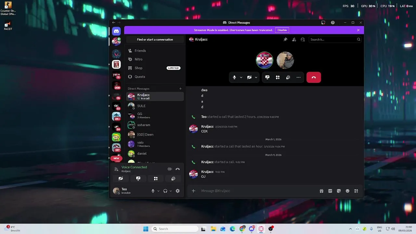Share your screen from call controls
Viewport: 416px width, 234px height.
pyautogui.click(x=267, y=77)
